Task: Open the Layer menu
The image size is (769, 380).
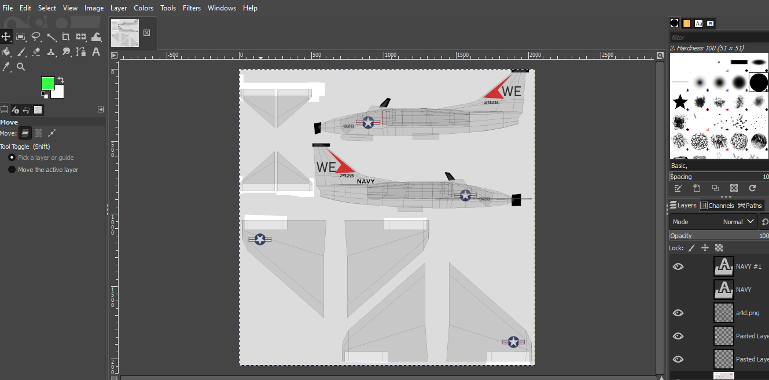Action: click(119, 8)
